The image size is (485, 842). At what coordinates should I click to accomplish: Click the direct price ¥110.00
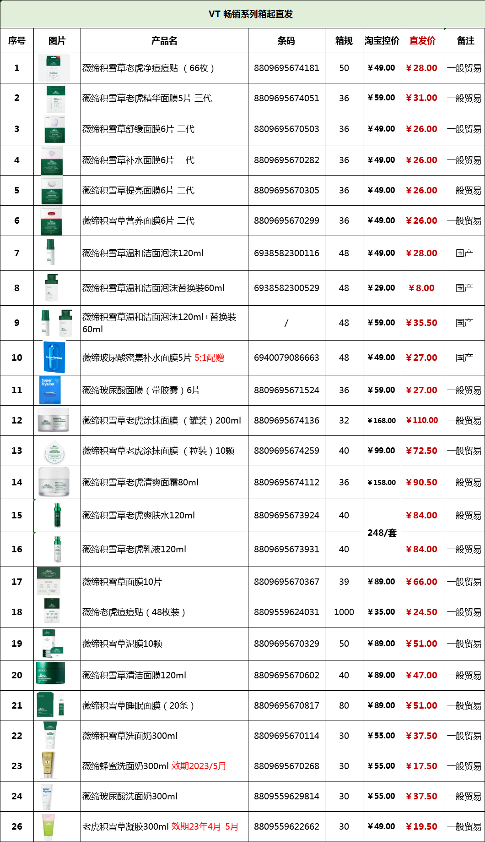tap(422, 420)
